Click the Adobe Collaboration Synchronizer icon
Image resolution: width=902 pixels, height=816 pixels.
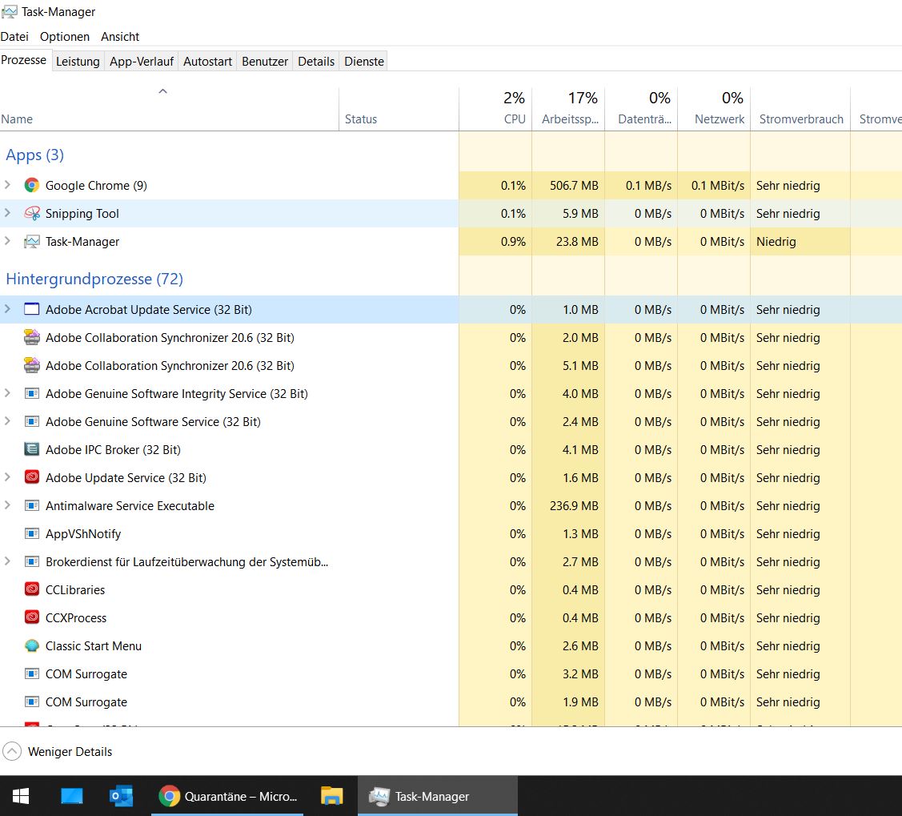pos(30,337)
